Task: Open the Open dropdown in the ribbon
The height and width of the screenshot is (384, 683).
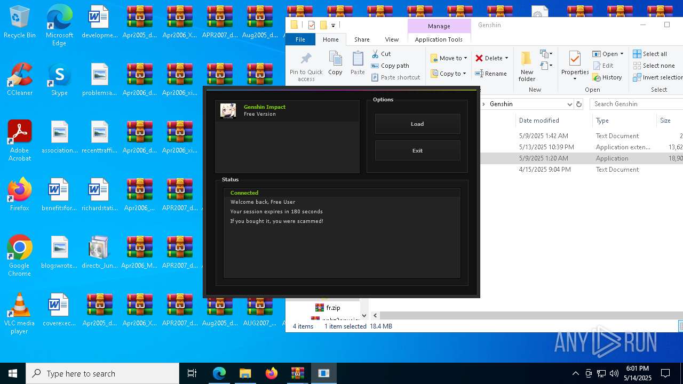Action: click(x=608, y=54)
